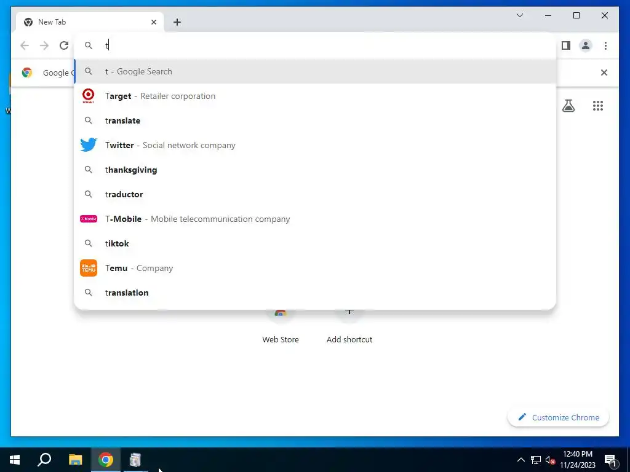The width and height of the screenshot is (630, 472).
Task: Click the Temu logo icon in suggestions
Action: tap(89, 268)
